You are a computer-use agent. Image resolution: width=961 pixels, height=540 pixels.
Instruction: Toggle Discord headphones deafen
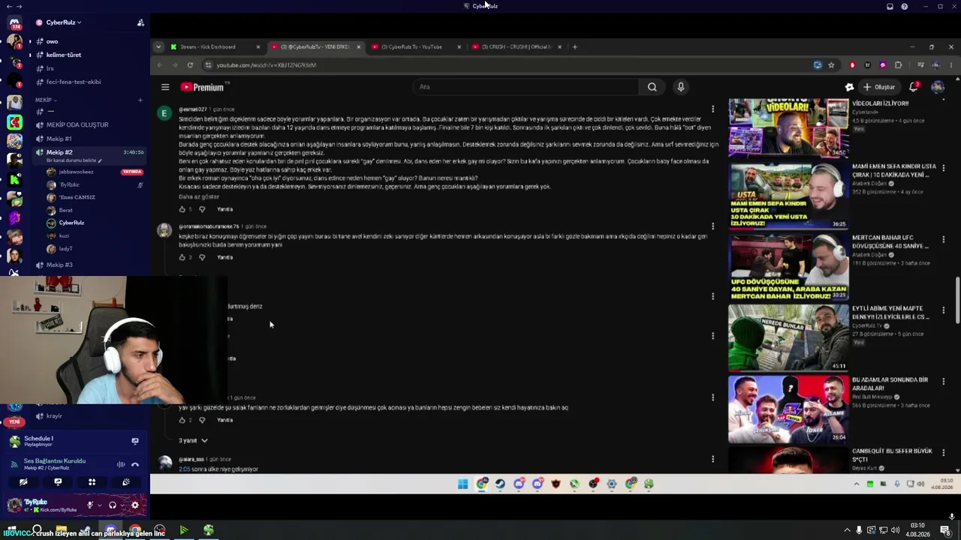(x=113, y=505)
